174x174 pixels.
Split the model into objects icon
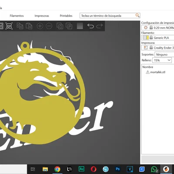click(60, 26)
